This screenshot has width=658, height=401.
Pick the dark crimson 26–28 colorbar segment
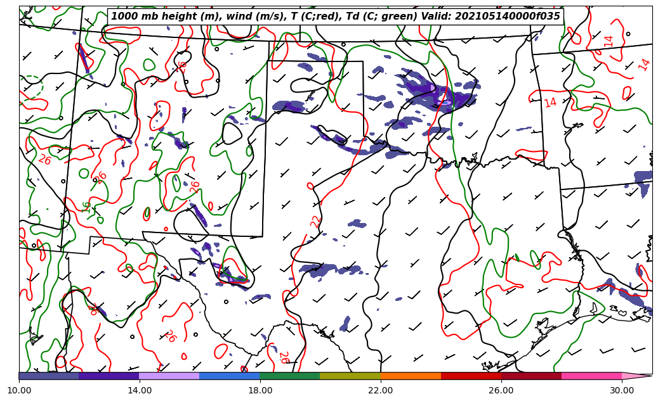(x=531, y=376)
